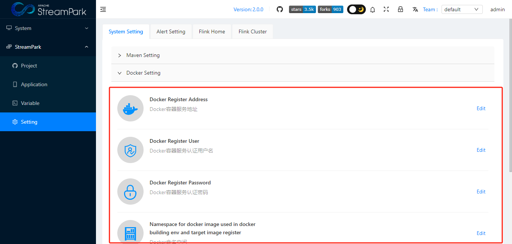Open the language translation icon
Viewport: 512px width, 244px height.
(x=415, y=9)
